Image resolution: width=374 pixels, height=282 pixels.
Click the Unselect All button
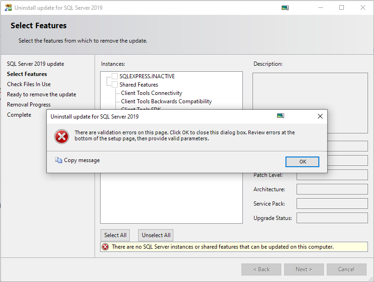(156, 235)
